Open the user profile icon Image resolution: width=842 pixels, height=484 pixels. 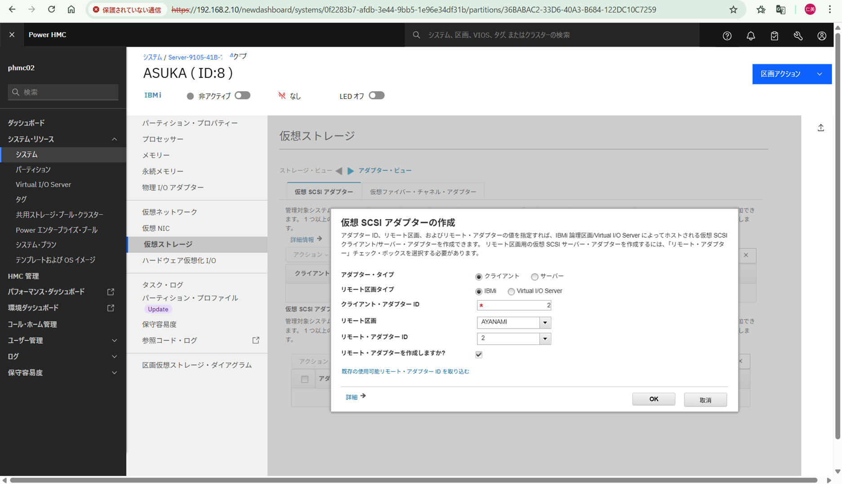(822, 36)
